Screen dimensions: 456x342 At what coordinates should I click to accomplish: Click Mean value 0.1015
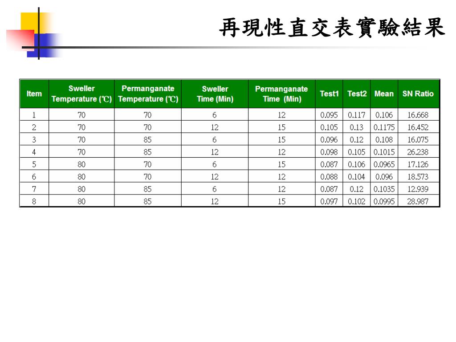(384, 152)
